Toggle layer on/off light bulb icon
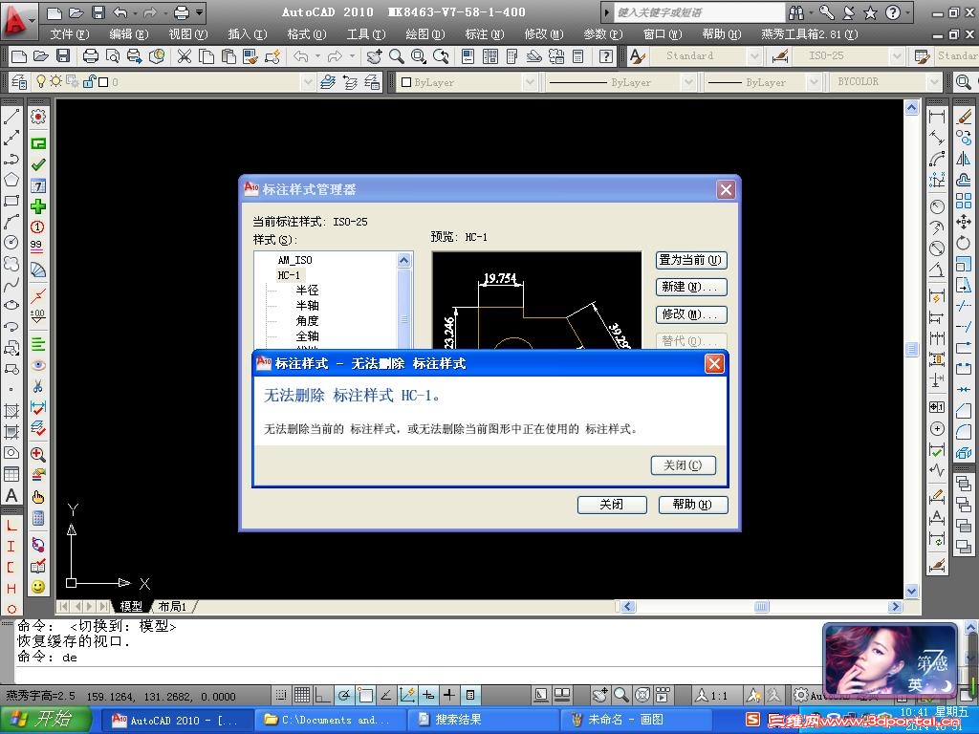 click(x=41, y=82)
